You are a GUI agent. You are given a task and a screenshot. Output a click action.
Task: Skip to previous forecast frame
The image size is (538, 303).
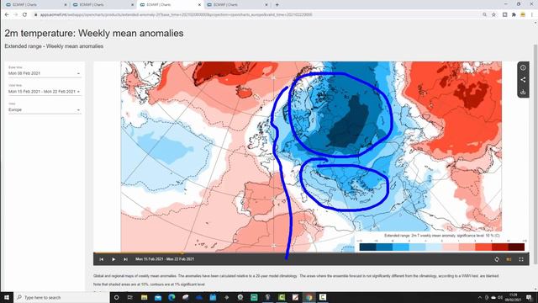[x=101, y=259]
